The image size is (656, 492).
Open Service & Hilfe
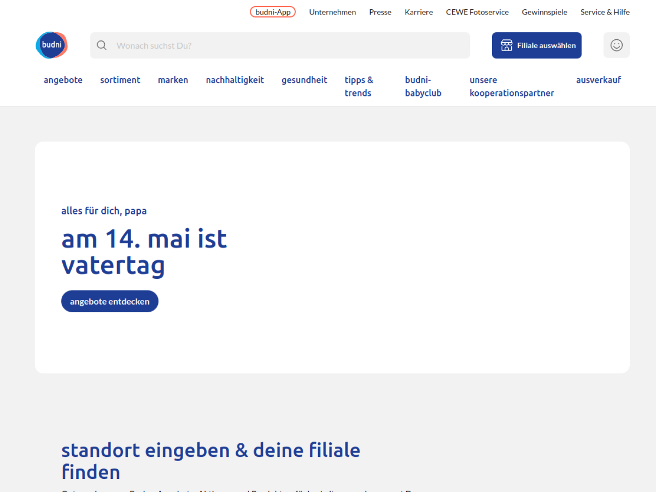605,12
